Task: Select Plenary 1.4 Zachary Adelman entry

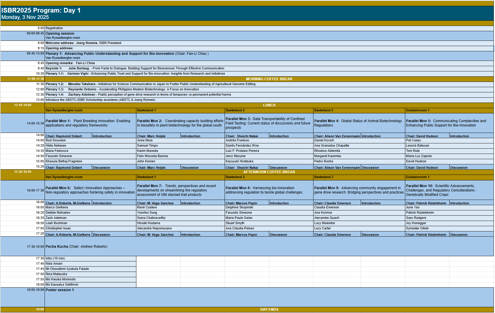Action: [x=138, y=95]
